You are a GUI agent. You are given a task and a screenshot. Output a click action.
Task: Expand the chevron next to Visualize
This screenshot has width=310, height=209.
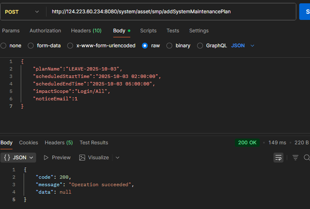(x=117, y=158)
